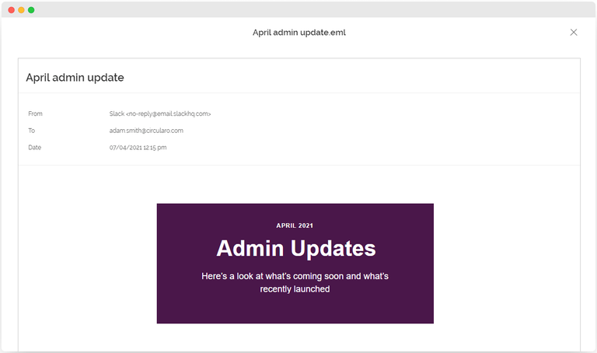
Task: Click the 'recently launched' banner text
Action: [295, 289]
